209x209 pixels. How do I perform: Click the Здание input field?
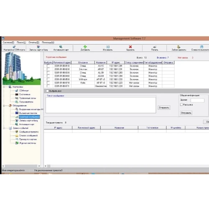pyautogui.click(x=197, y=100)
